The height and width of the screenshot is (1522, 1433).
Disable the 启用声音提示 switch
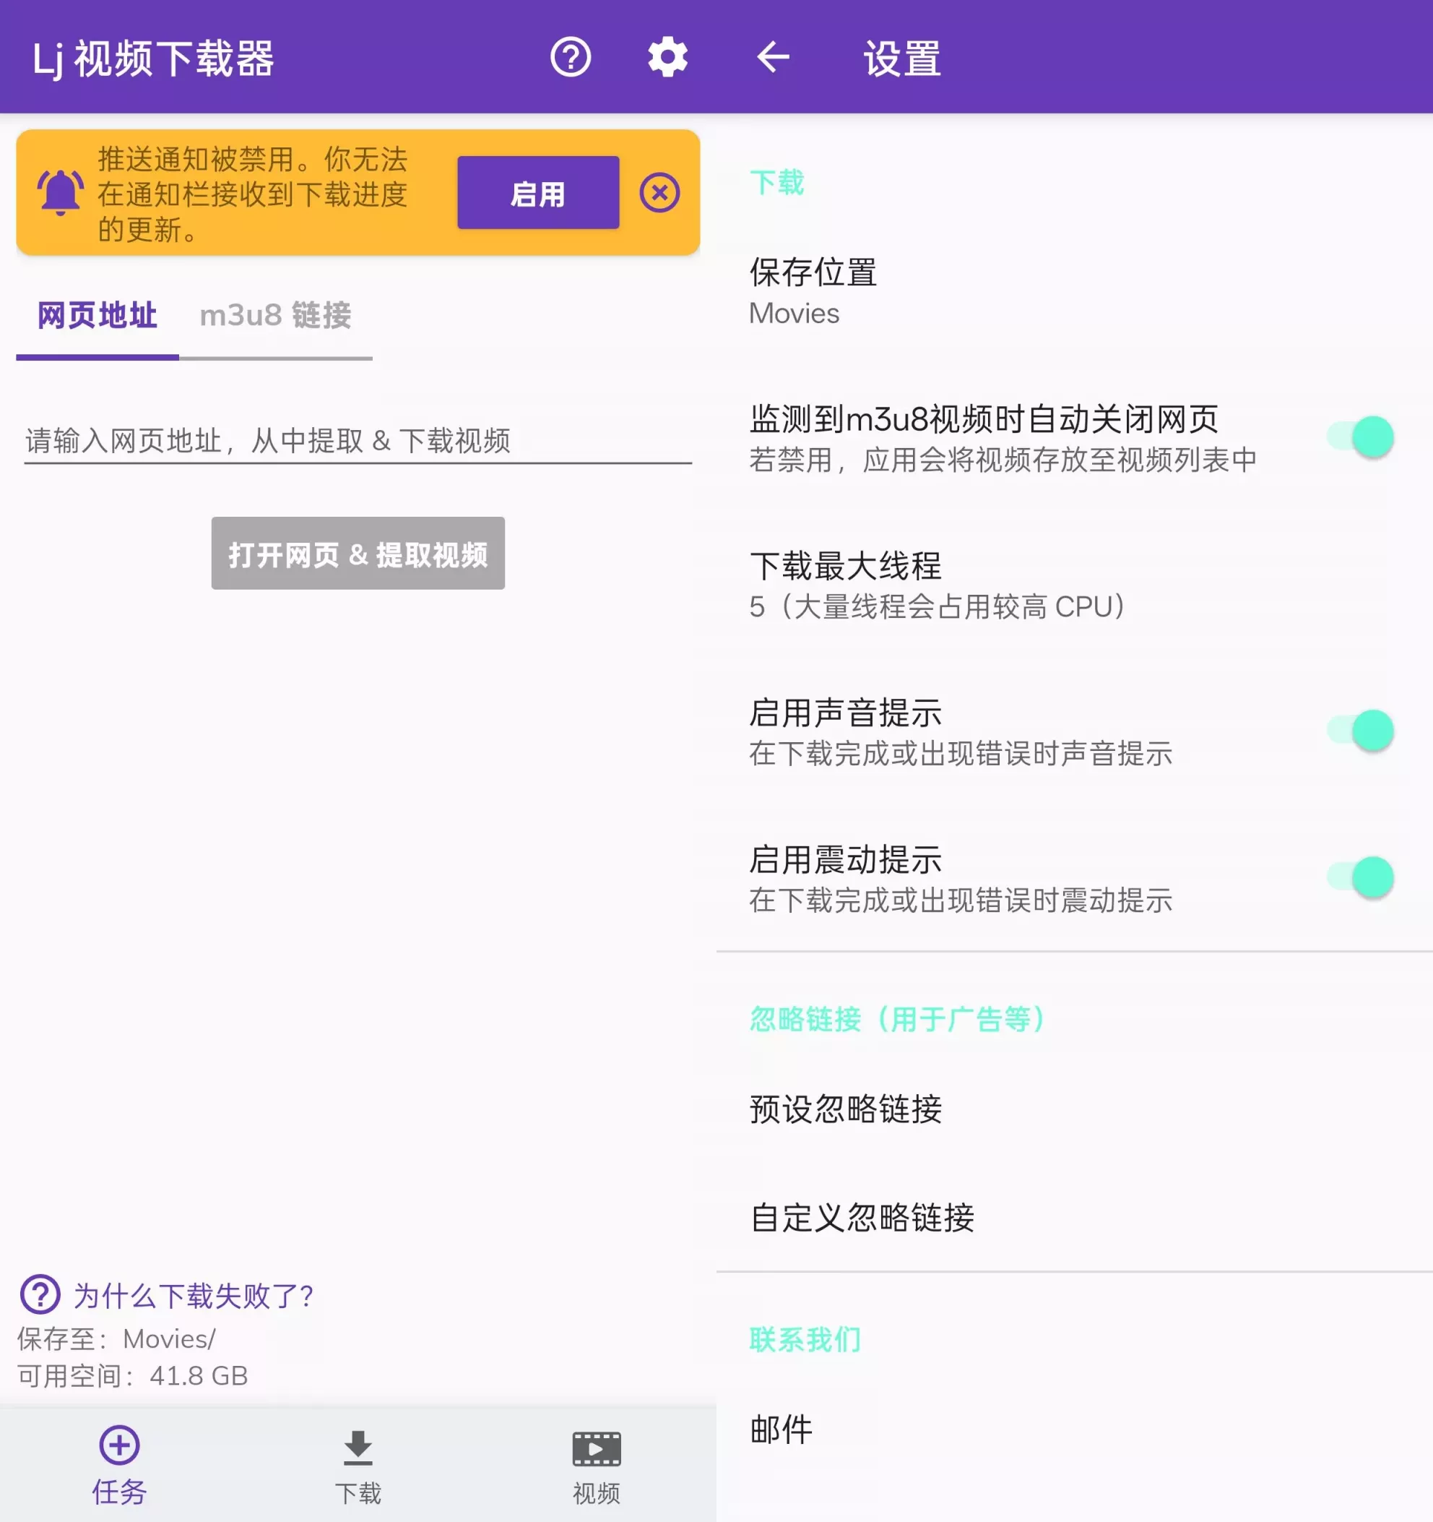tap(1360, 731)
